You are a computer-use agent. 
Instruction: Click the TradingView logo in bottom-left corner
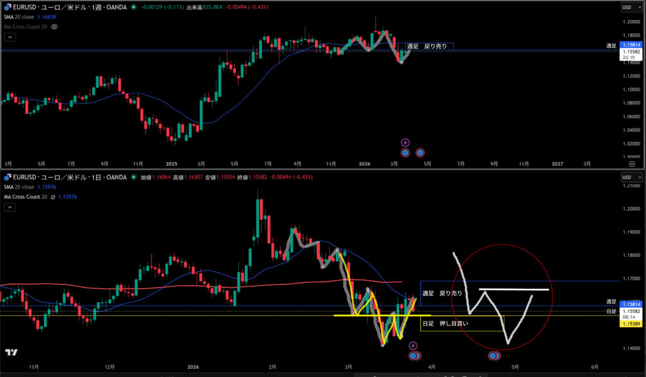(11, 352)
